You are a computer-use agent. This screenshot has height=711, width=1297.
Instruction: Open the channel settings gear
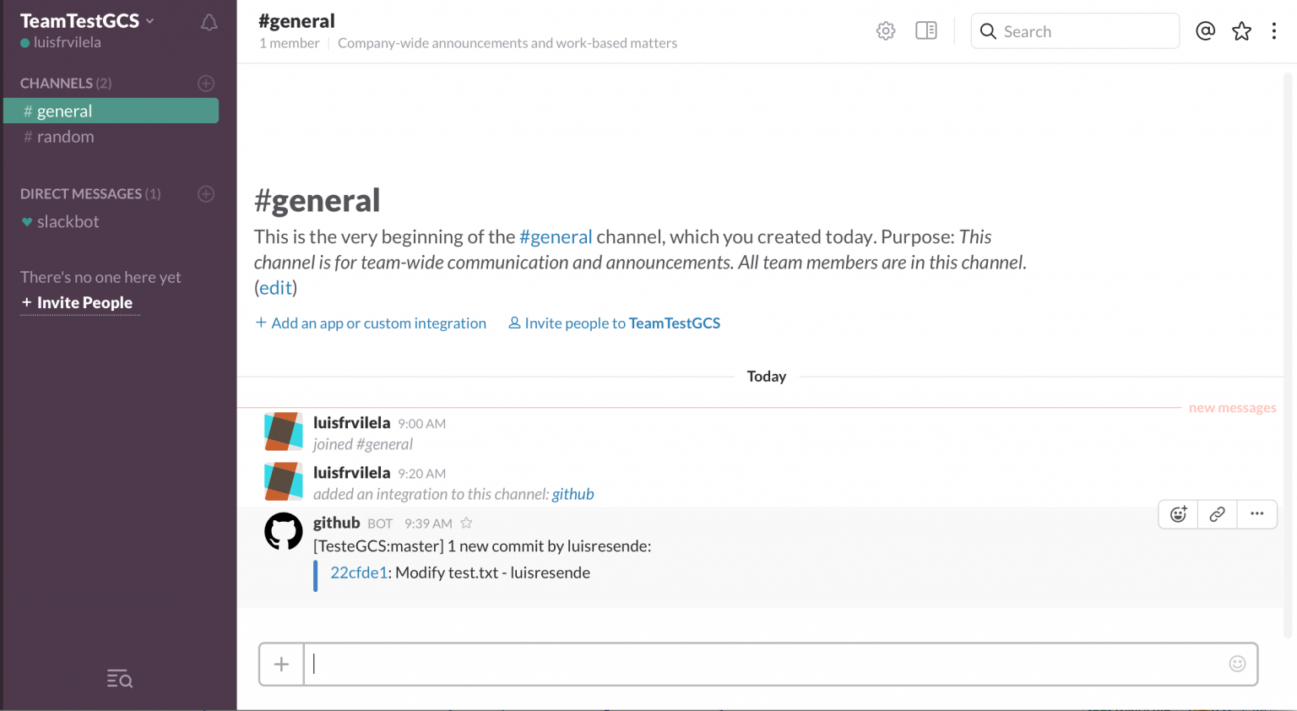coord(885,30)
